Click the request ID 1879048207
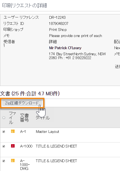This screenshot has height=171, width=120. pos(58,23)
